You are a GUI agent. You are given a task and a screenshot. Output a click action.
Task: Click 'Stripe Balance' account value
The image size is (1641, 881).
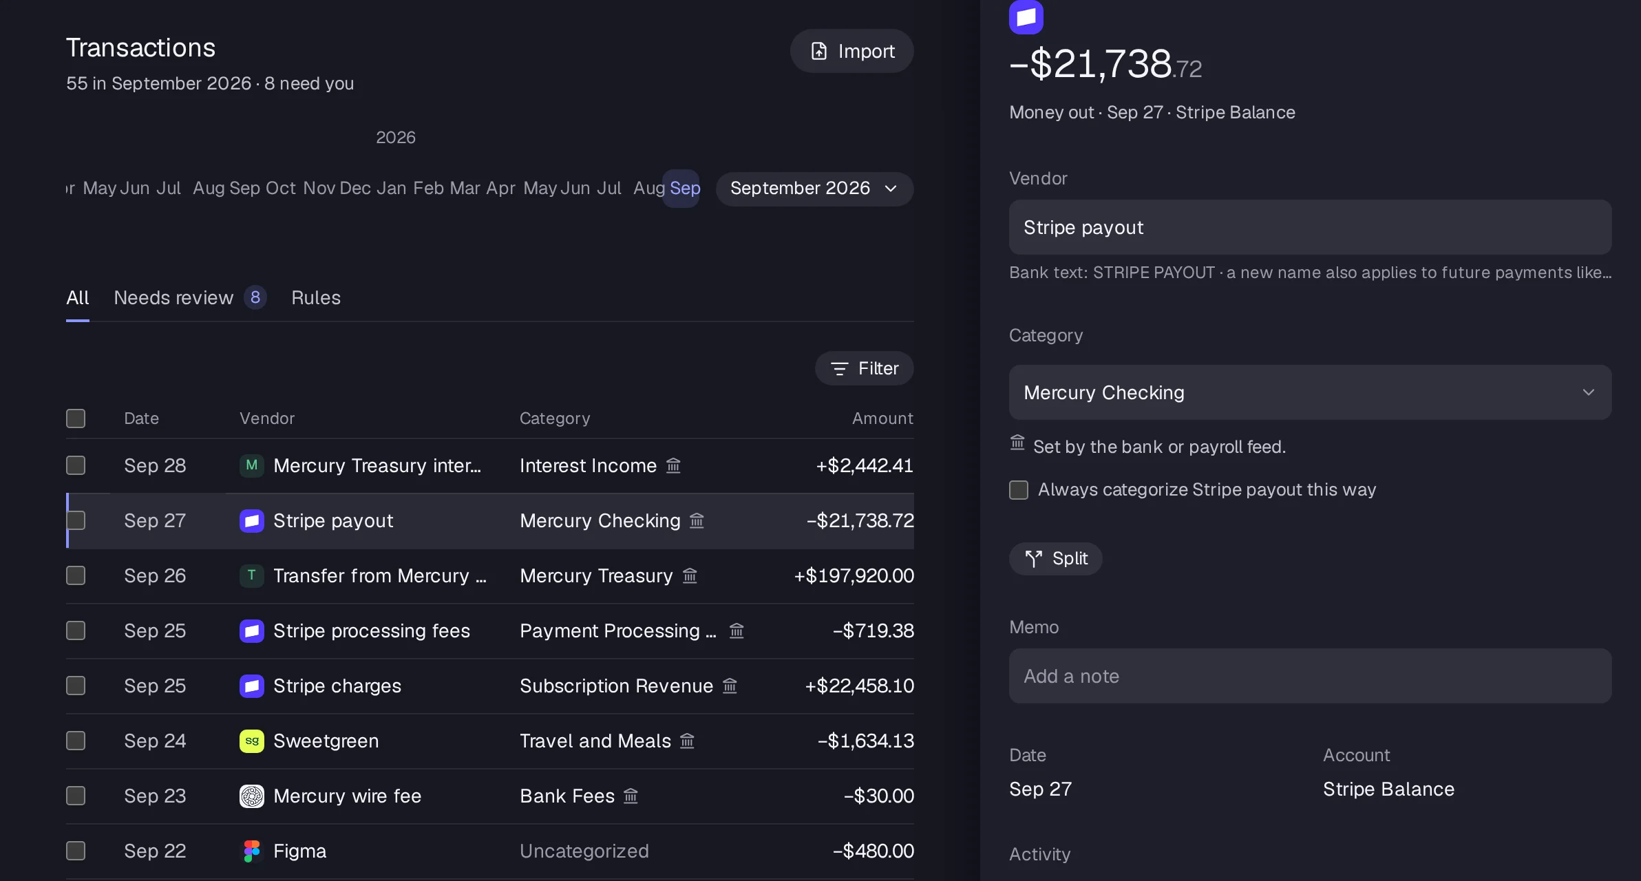(x=1389, y=789)
